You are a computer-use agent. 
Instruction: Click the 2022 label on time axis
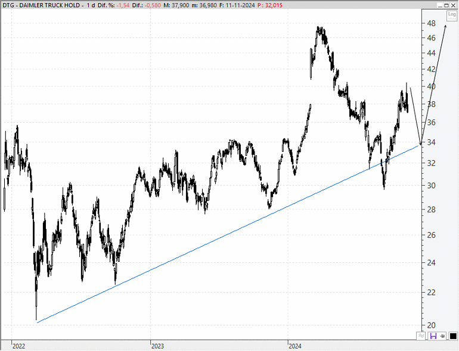pos(18,346)
